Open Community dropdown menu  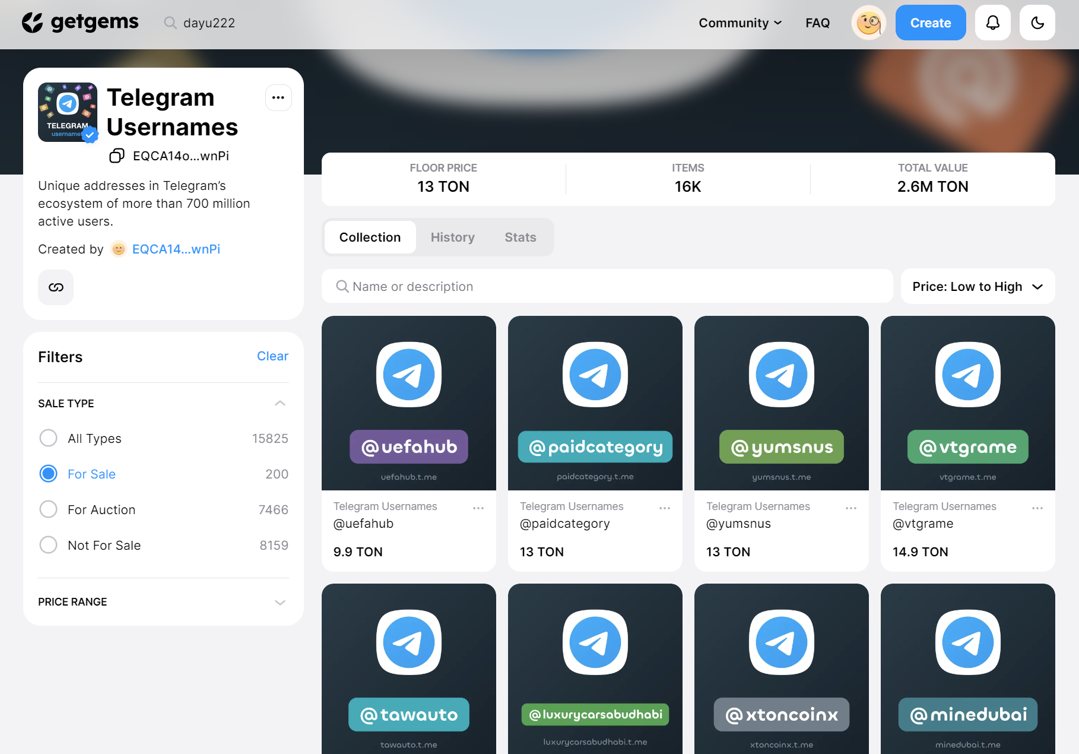[x=740, y=23]
